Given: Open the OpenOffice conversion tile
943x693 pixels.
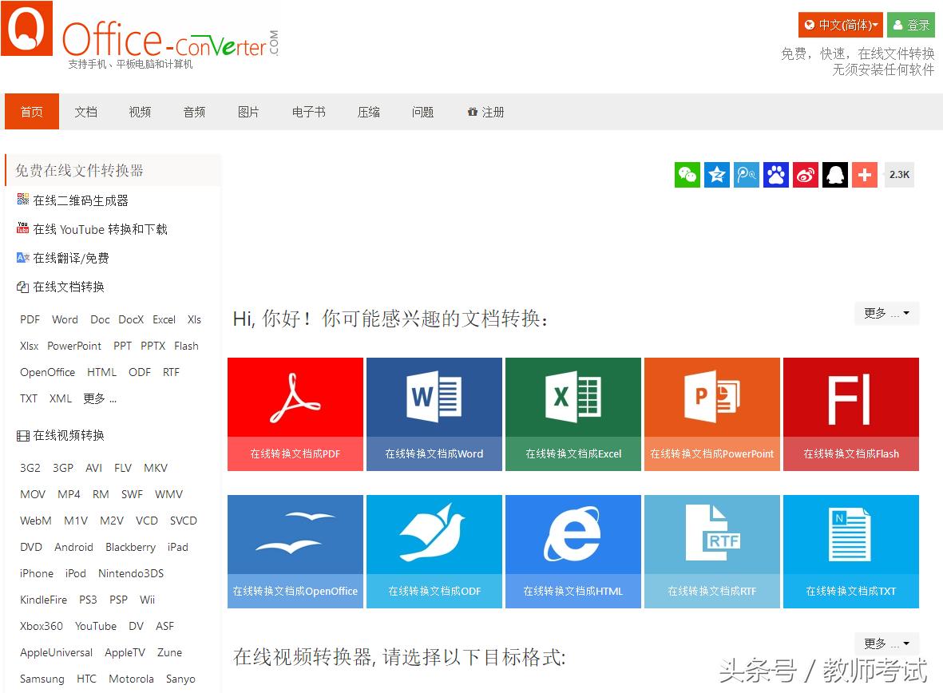Looking at the screenshot, I should point(295,552).
